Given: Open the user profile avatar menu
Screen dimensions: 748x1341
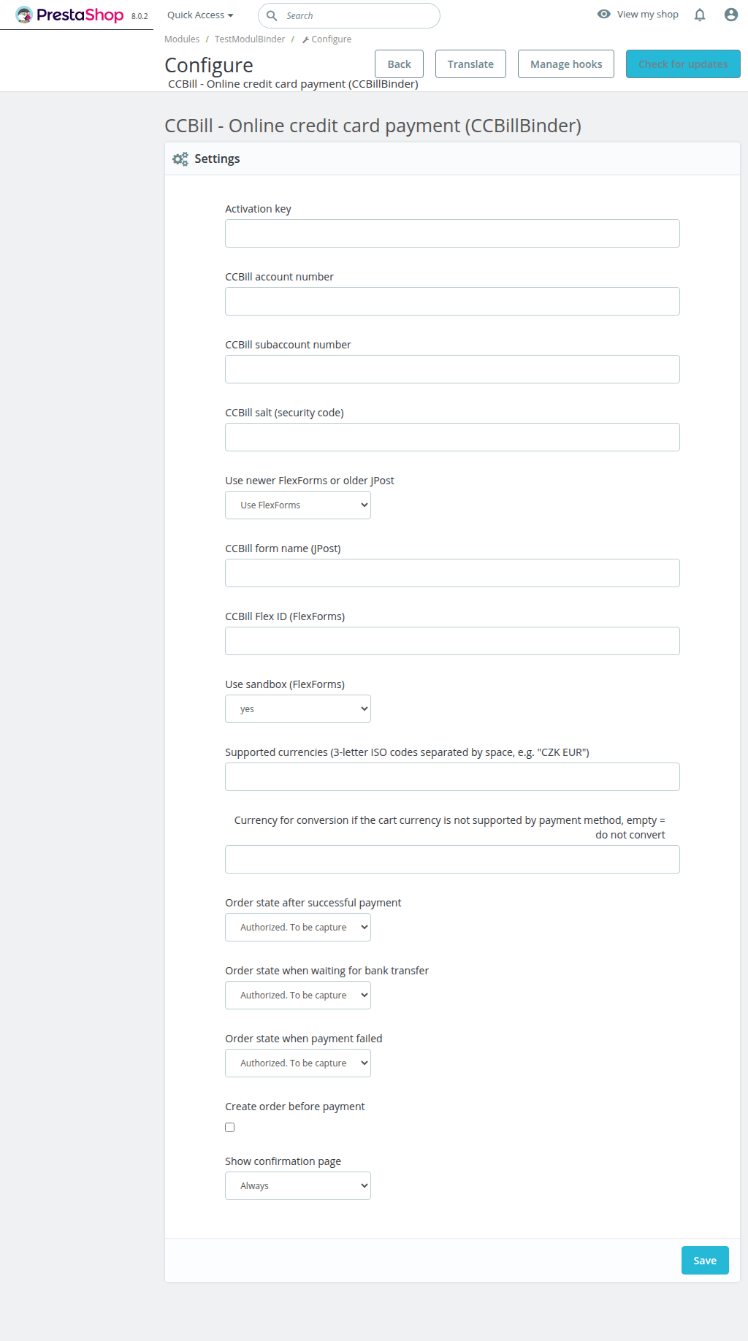Looking at the screenshot, I should click(730, 15).
